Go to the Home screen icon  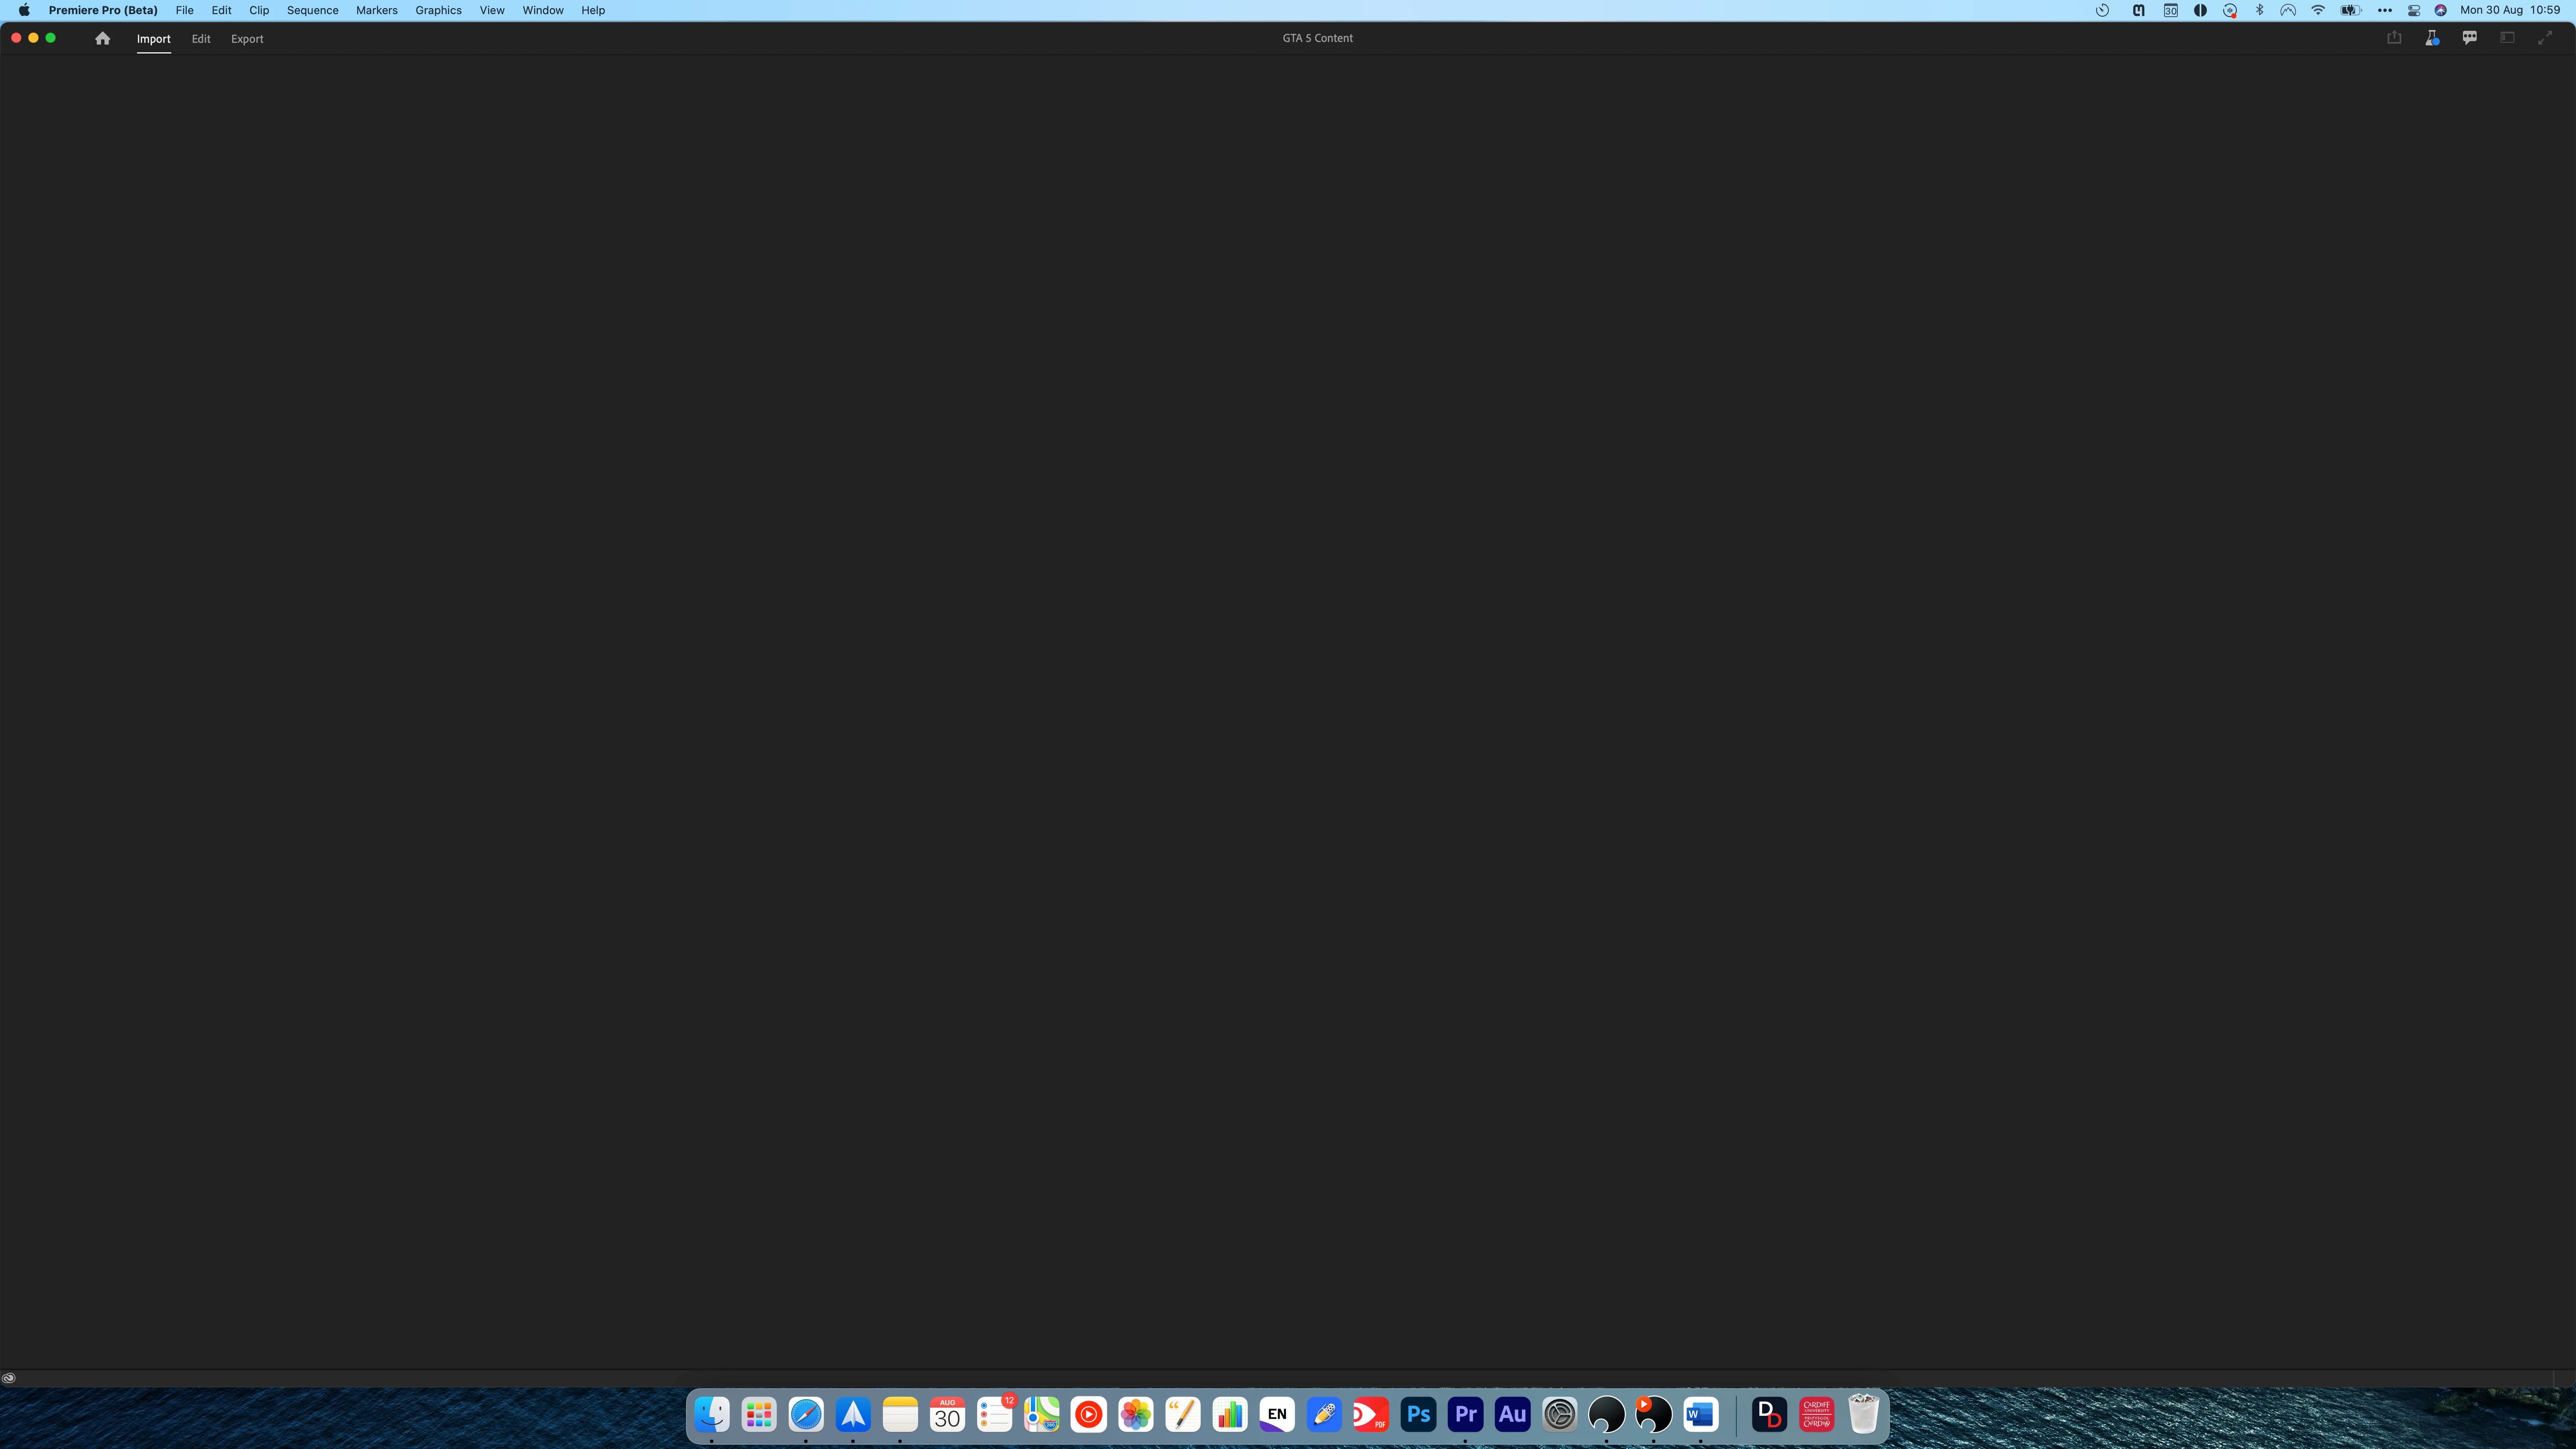(102, 38)
